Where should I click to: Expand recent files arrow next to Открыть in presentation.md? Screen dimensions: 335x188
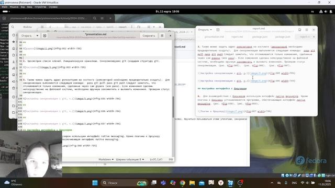(x=37, y=36)
